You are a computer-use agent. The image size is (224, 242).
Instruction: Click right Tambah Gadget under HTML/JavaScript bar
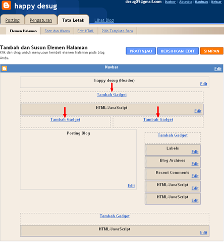[x=158, y=119]
